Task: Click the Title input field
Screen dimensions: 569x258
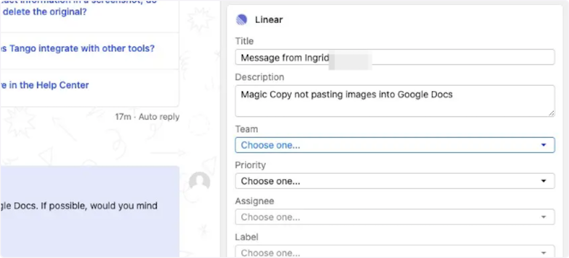Action: (395, 57)
